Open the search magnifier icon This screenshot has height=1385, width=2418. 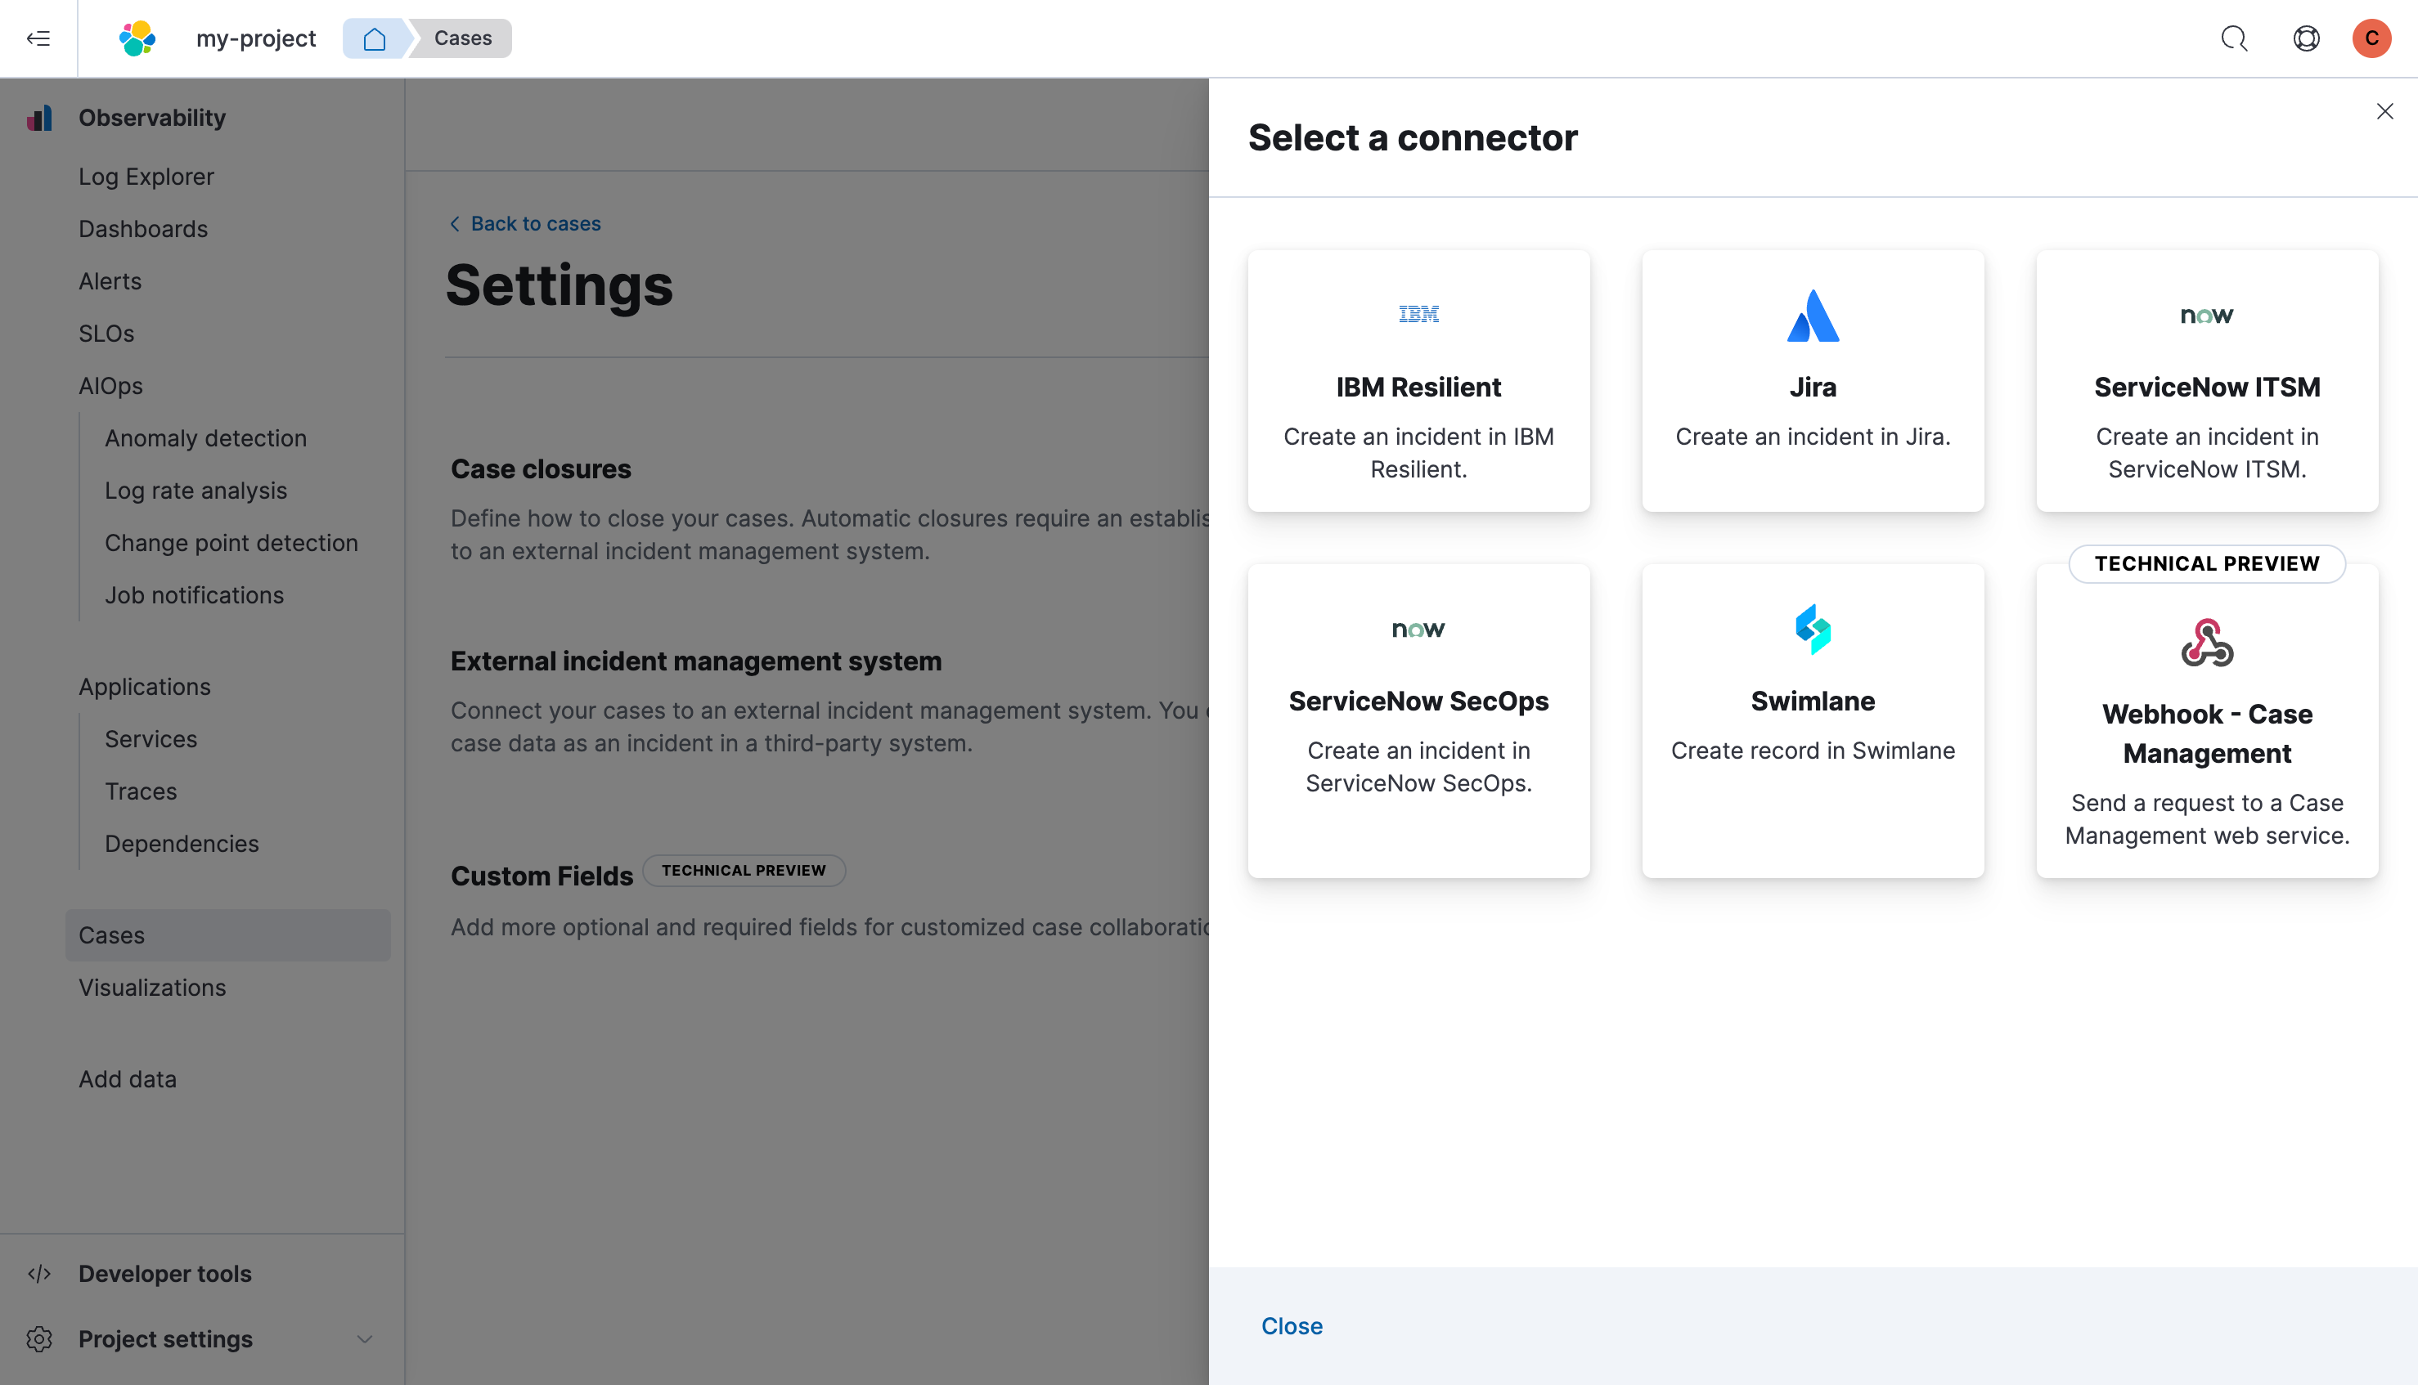pos(2233,38)
